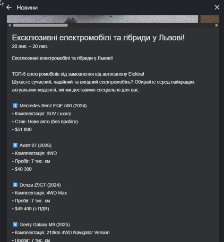Click the $51 800 price text
This screenshot has width=224, height=242.
[23, 130]
